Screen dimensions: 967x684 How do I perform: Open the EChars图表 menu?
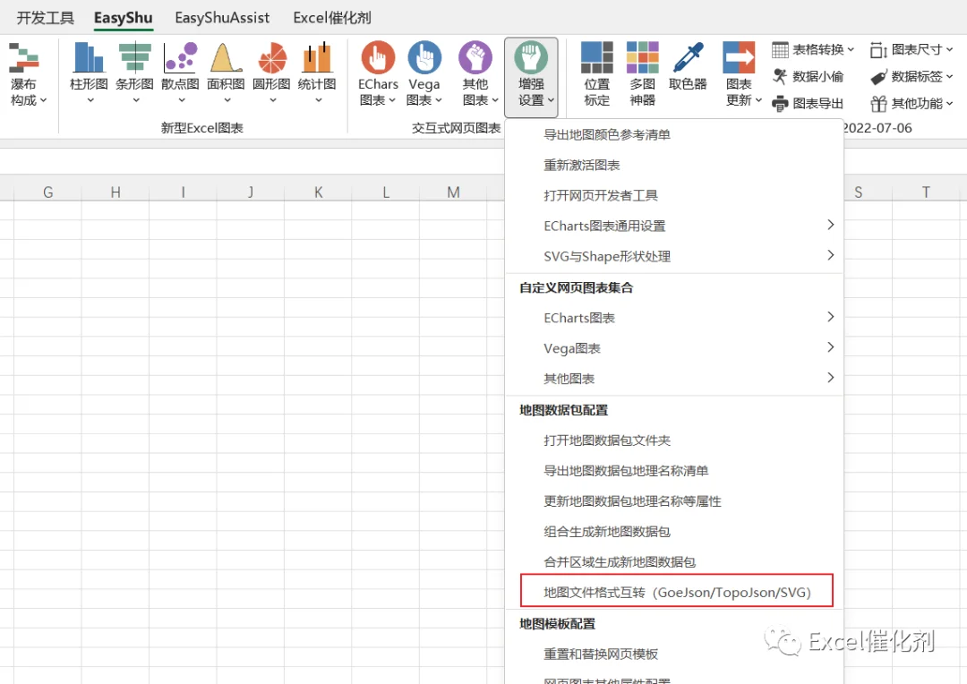click(378, 74)
